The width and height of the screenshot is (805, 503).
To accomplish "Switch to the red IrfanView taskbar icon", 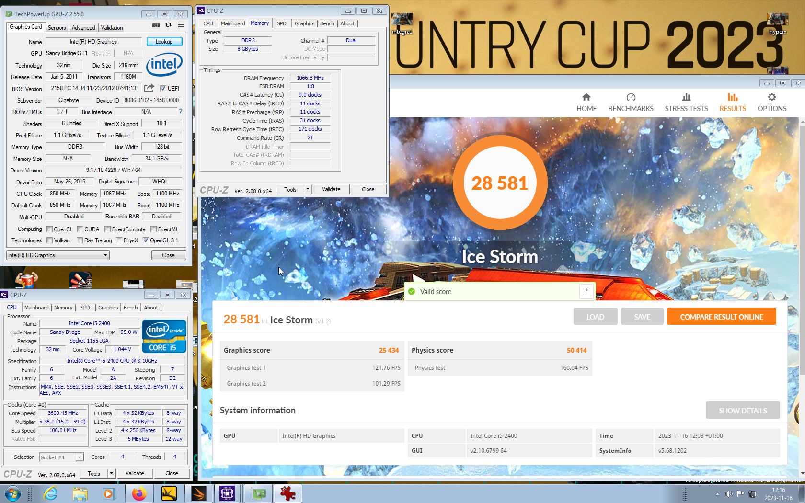I will point(288,493).
